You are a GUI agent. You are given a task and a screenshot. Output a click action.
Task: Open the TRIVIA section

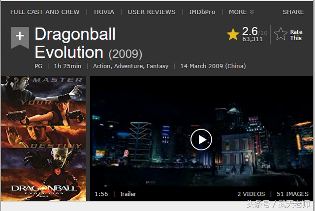click(104, 12)
